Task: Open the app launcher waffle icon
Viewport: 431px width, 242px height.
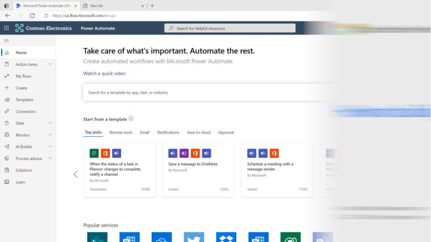Action: pyautogui.click(x=6, y=28)
